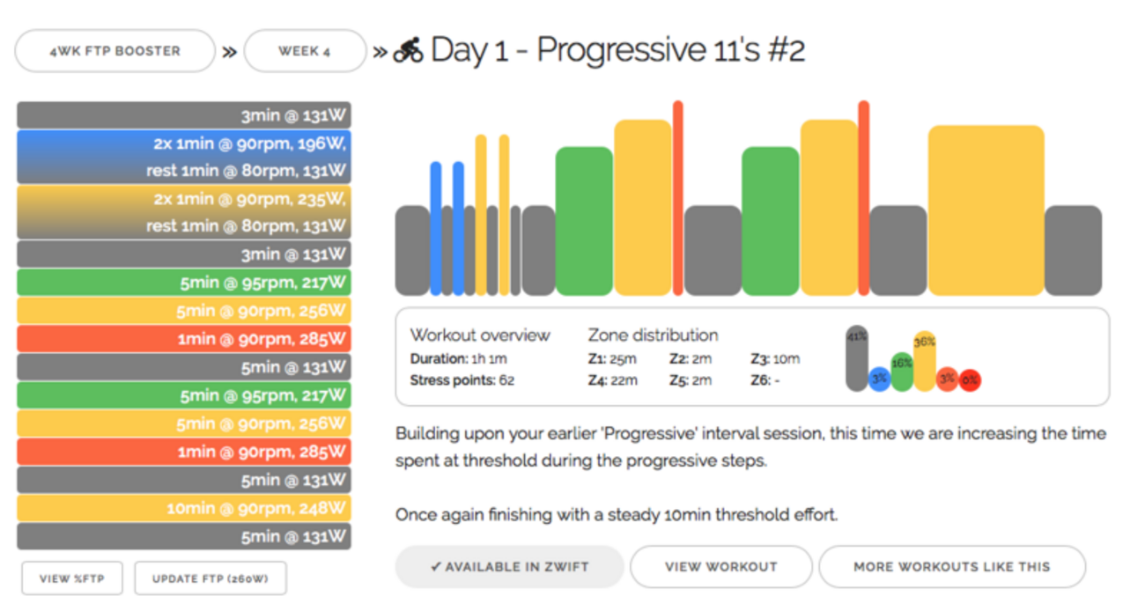Open the 4WK FTP BOOSTER breadcrumb

[x=114, y=51]
